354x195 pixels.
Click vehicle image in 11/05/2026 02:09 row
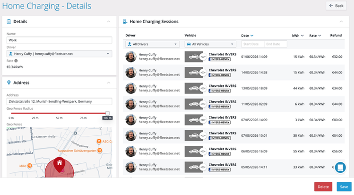pos(194,104)
